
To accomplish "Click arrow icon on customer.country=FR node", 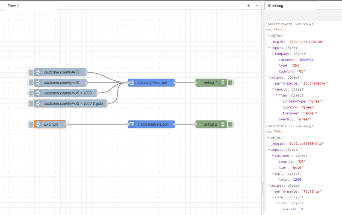I will click(x=38, y=72).
